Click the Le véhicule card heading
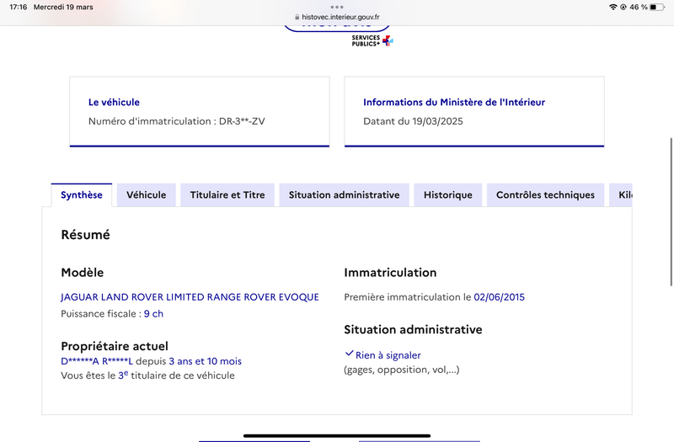Image resolution: width=674 pixels, height=442 pixels. click(114, 102)
